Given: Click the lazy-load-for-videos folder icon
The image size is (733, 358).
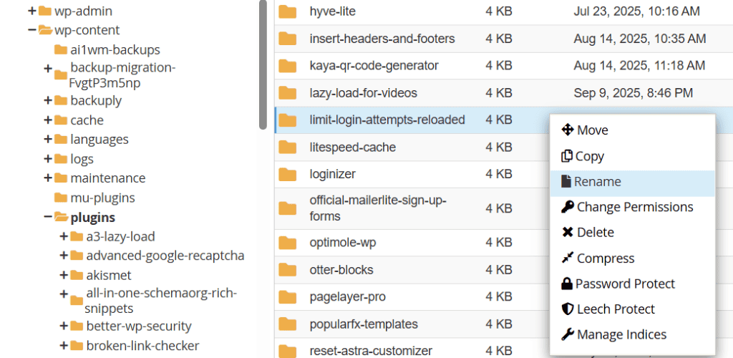Looking at the screenshot, I should pos(288,93).
